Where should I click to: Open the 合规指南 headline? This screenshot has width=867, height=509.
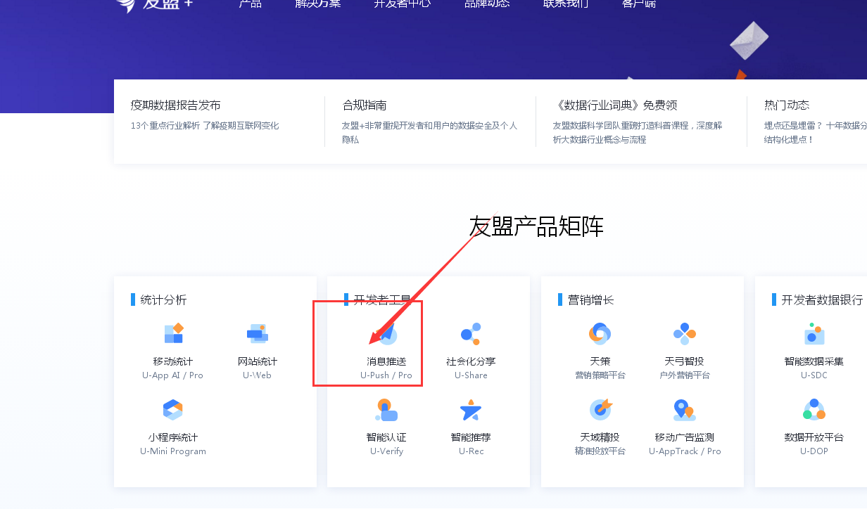click(x=365, y=105)
